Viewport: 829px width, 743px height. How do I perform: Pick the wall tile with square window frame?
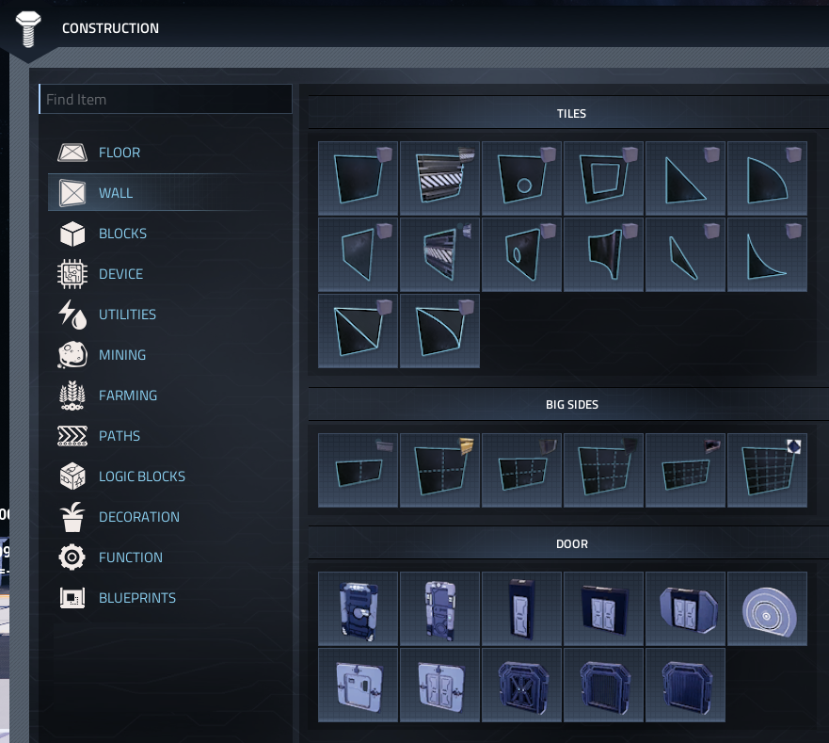[604, 178]
